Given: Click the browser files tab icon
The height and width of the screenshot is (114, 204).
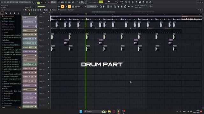Looking at the screenshot, I should [x=6, y=13].
